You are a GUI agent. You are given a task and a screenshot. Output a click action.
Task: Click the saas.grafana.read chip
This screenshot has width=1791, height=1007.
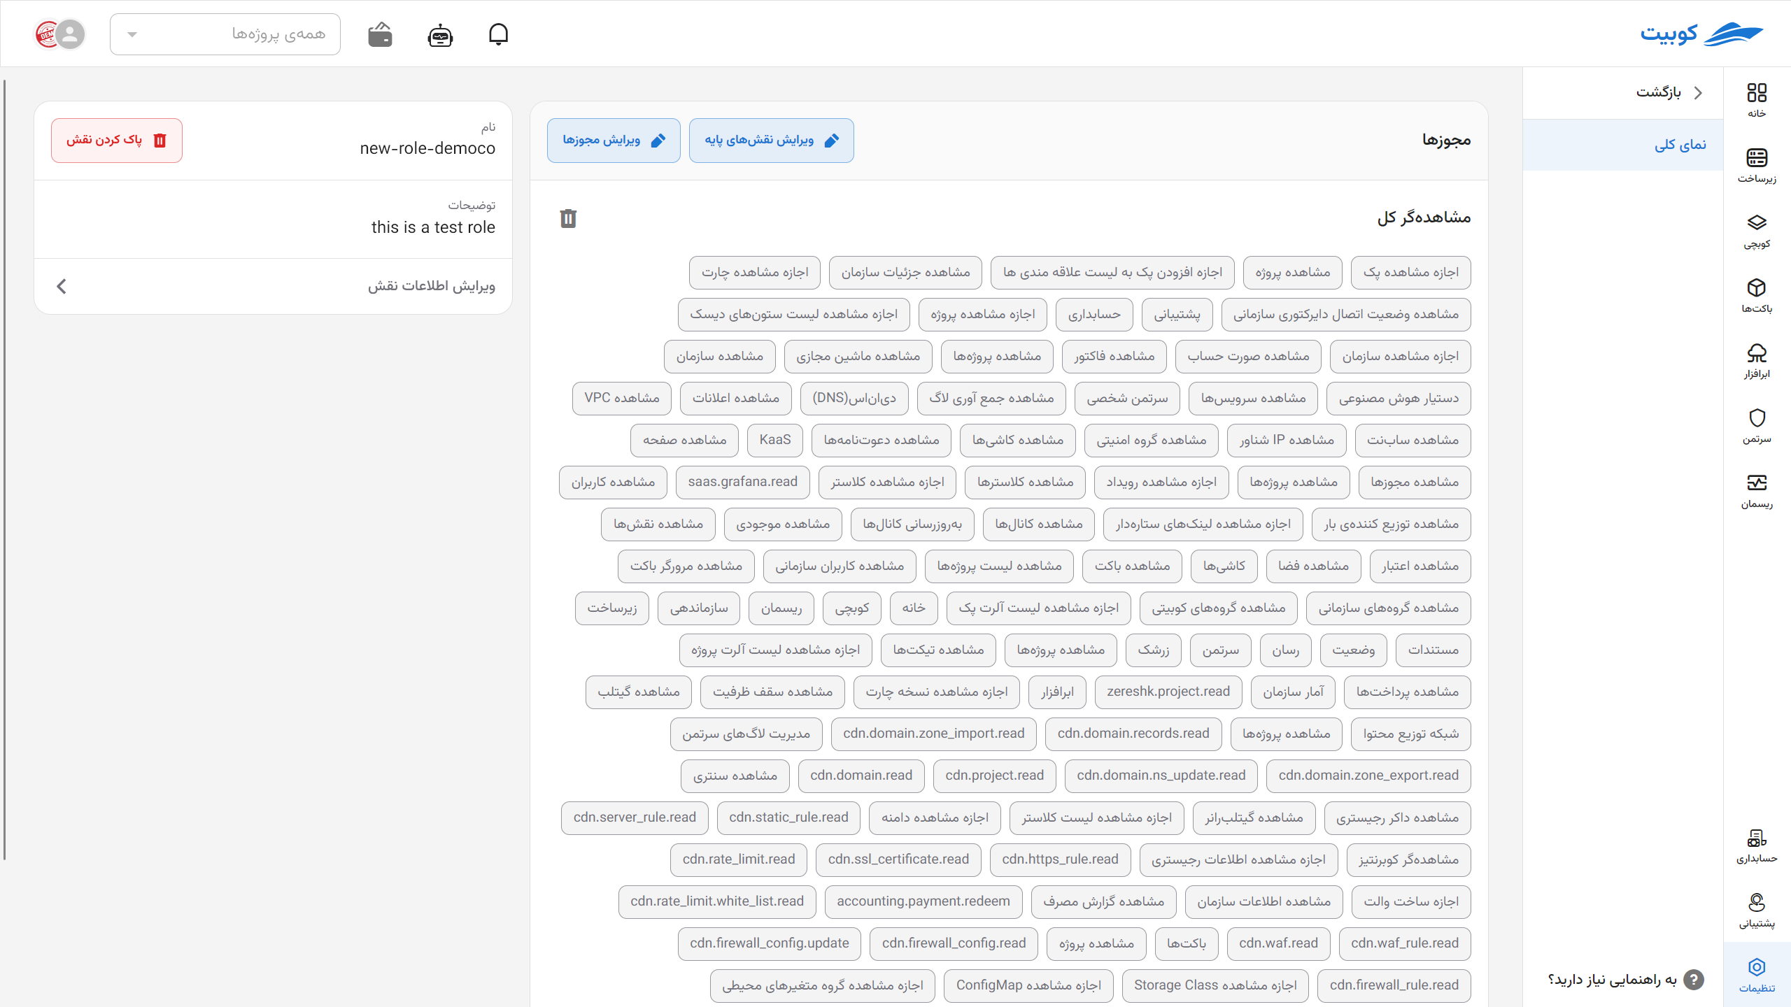[743, 483]
